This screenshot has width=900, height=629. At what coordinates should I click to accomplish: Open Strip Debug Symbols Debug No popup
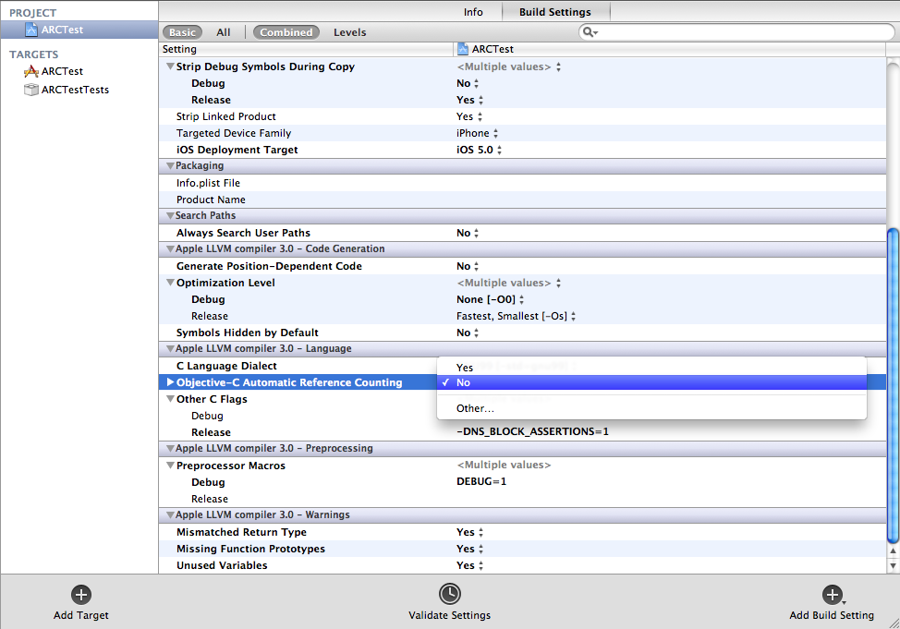click(468, 83)
